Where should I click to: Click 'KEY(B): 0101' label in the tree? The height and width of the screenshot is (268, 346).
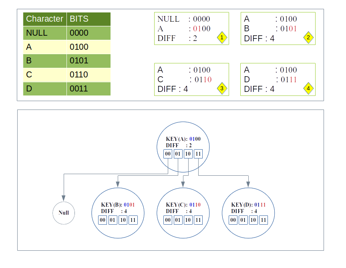(118, 205)
